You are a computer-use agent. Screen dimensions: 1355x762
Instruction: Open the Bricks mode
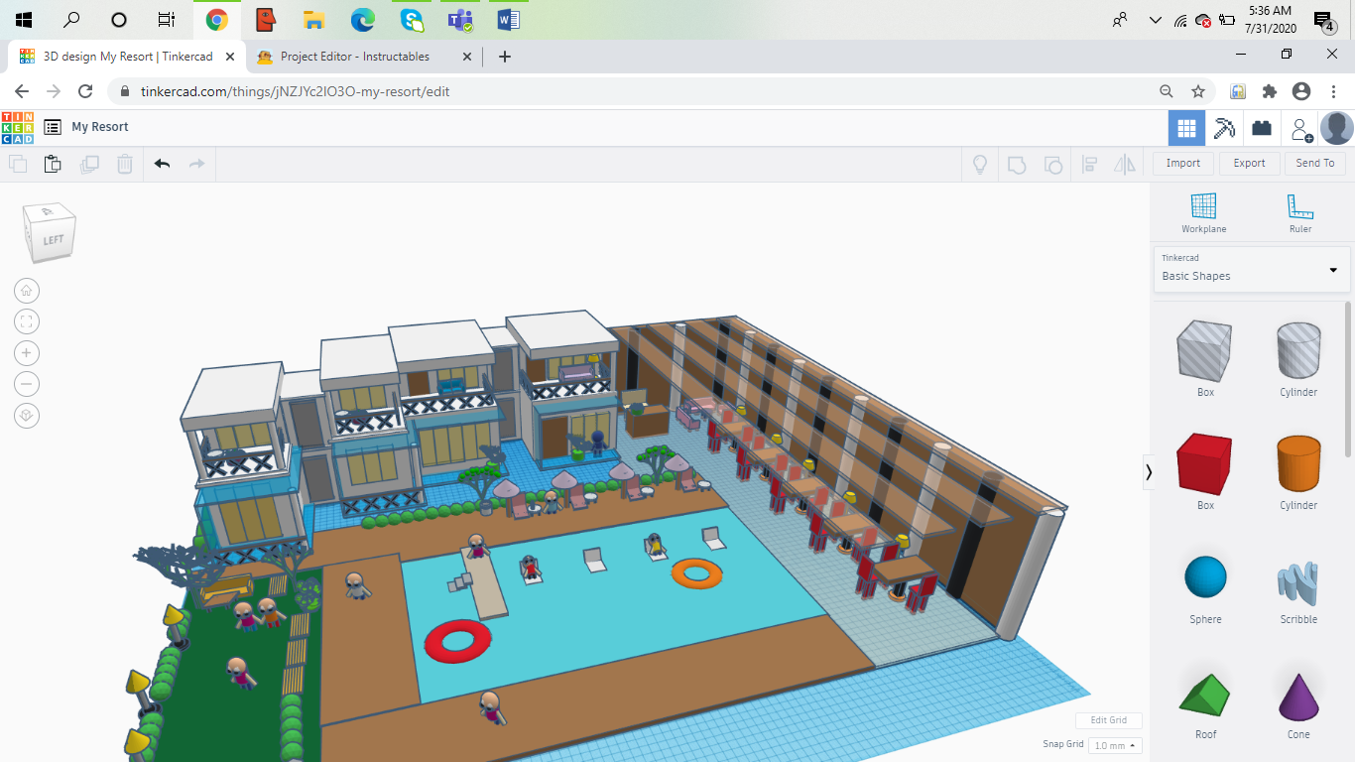point(1262,128)
